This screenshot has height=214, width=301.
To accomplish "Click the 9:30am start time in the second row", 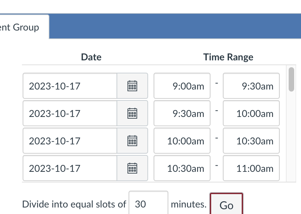I will pyautogui.click(x=182, y=113).
